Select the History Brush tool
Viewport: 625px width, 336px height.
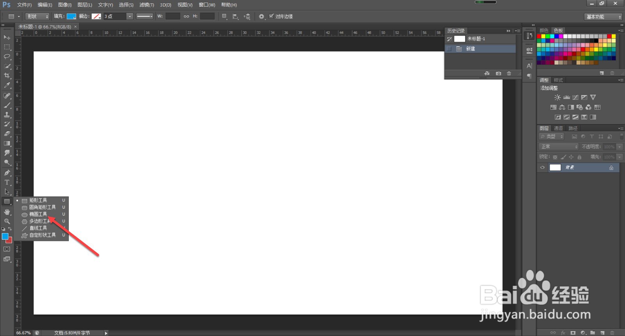(7, 124)
